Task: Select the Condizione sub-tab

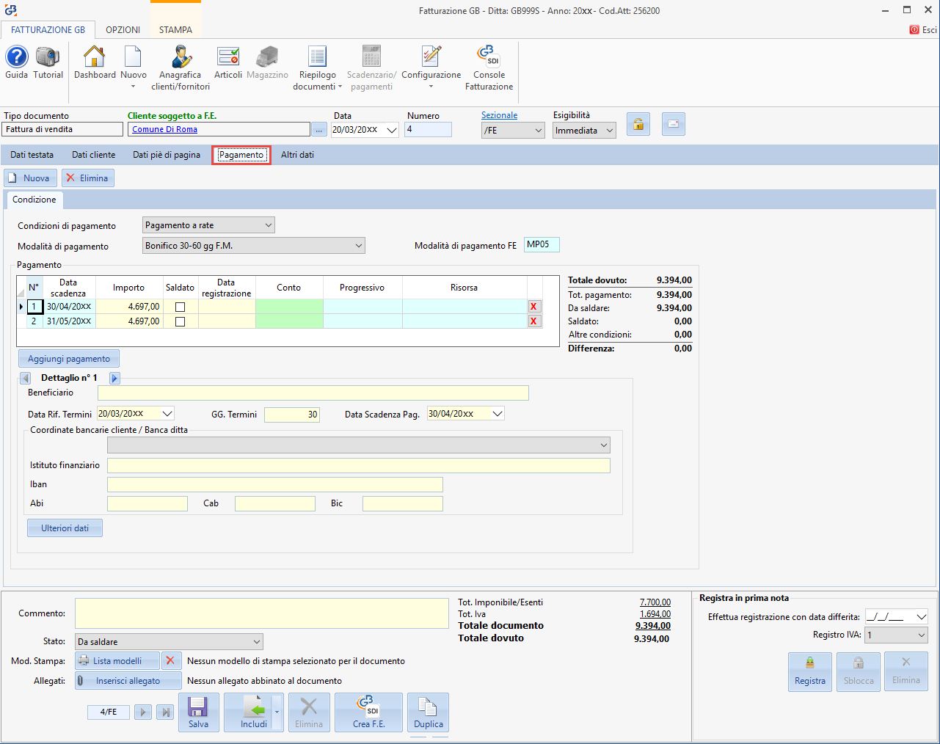Action: [x=34, y=200]
